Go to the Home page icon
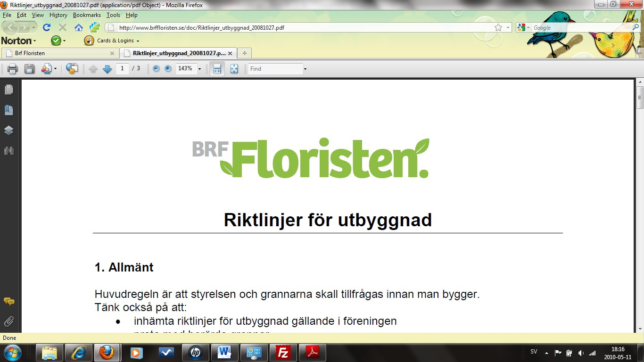Viewport: 644px width, 362px height. [79, 27]
